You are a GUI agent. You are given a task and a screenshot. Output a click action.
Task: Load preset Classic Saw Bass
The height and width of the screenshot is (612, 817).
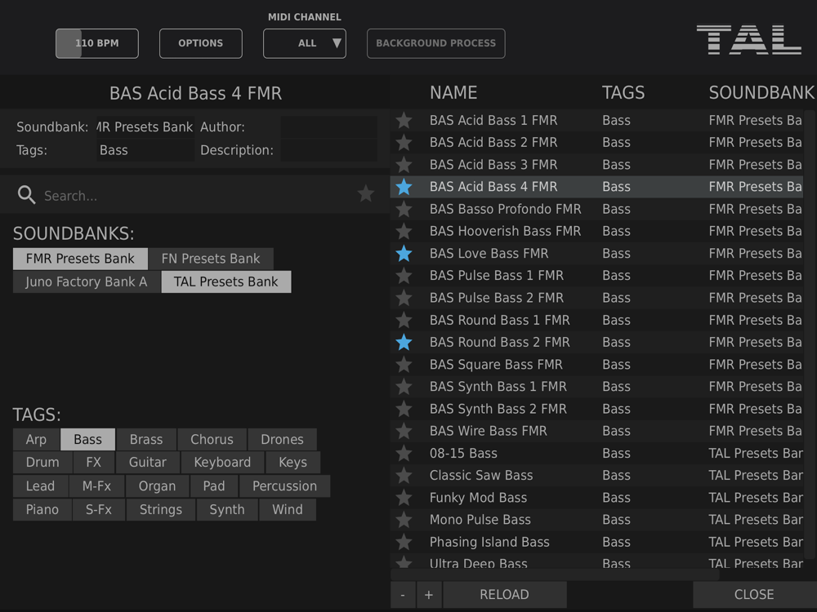click(481, 475)
